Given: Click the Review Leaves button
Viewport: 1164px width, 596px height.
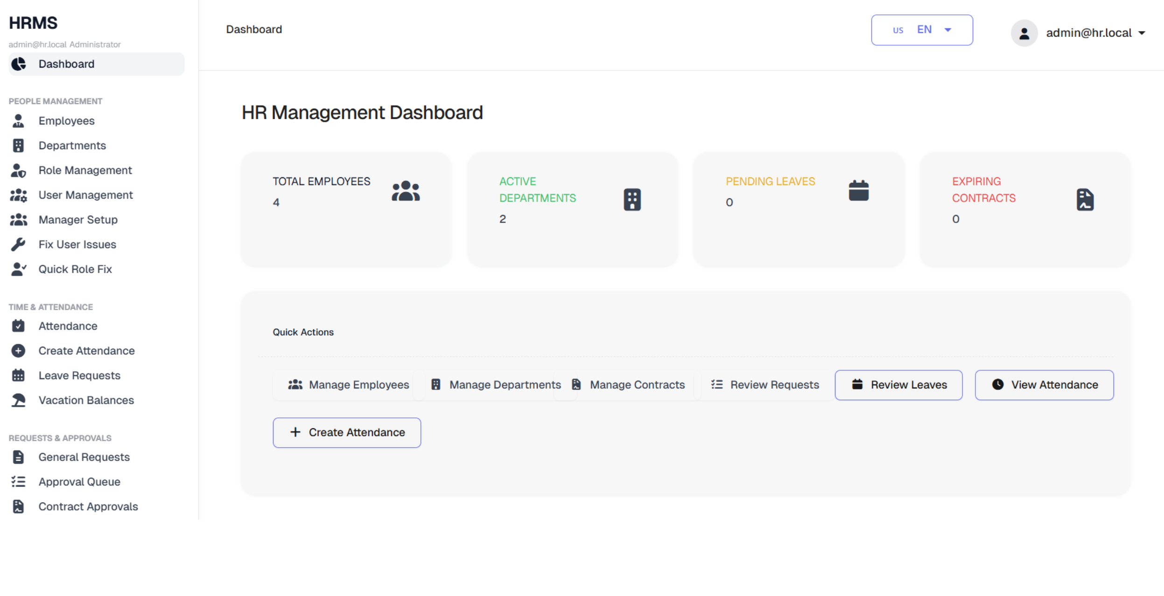Looking at the screenshot, I should pos(898,385).
